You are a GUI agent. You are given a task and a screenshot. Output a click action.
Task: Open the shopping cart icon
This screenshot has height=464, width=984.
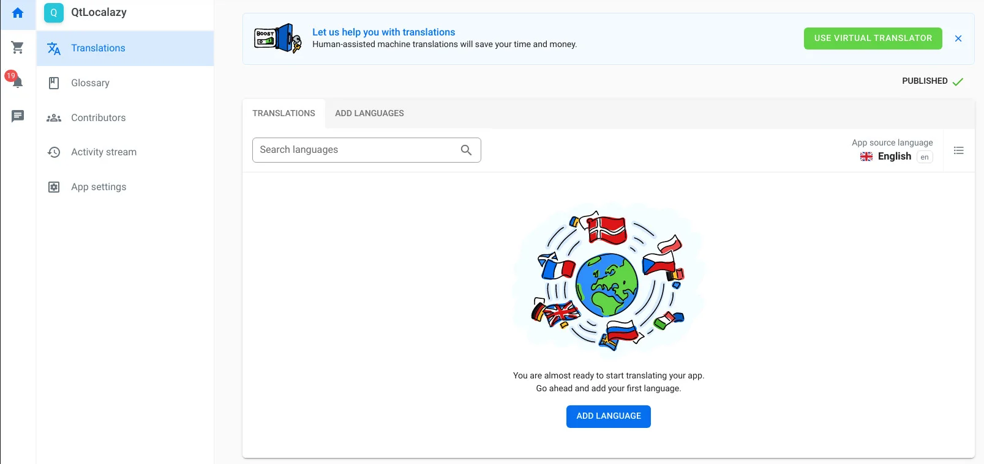(18, 47)
